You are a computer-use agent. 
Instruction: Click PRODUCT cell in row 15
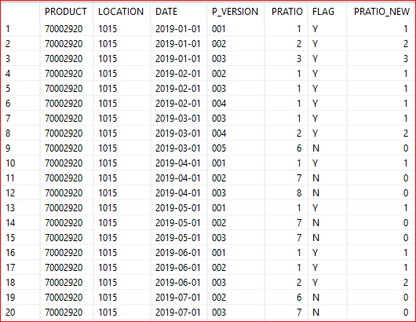click(x=64, y=238)
